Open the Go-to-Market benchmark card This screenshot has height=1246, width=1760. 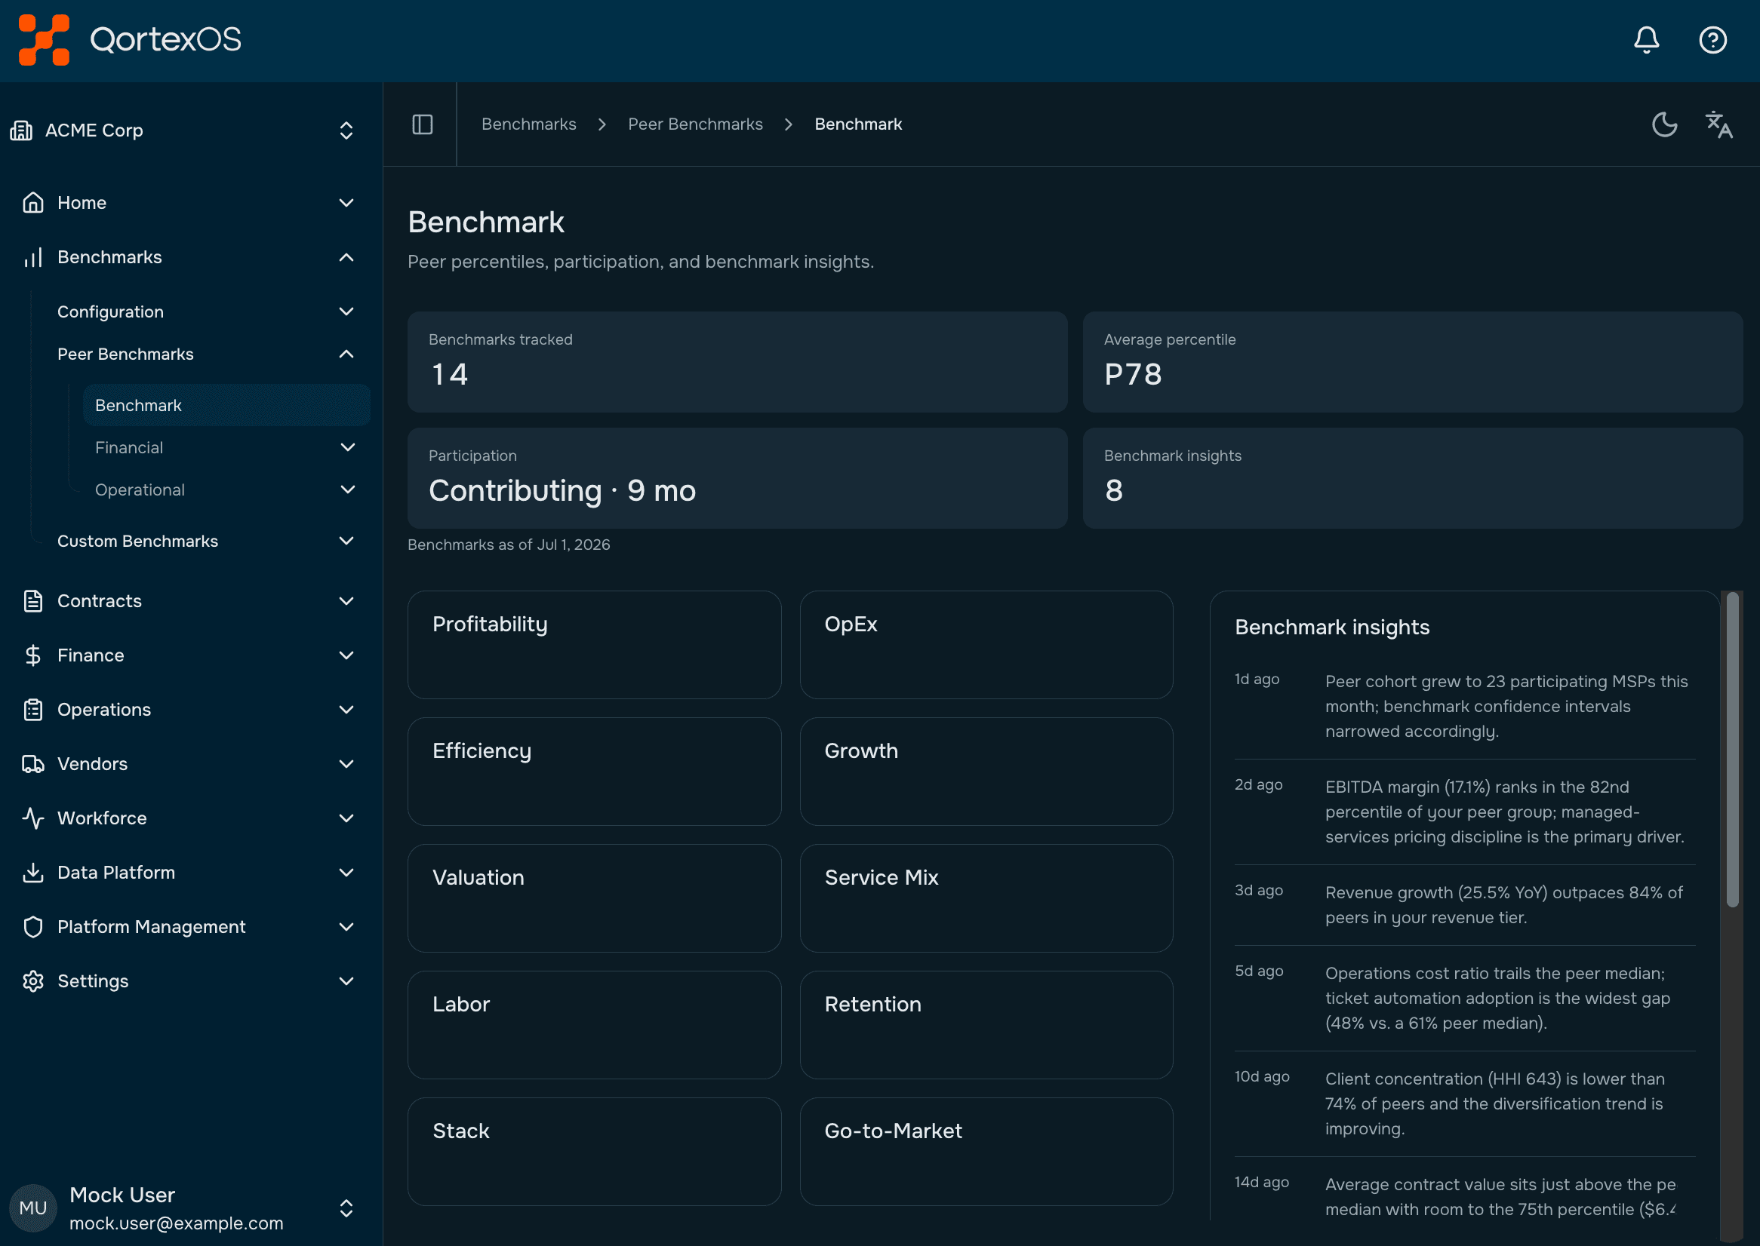(986, 1152)
